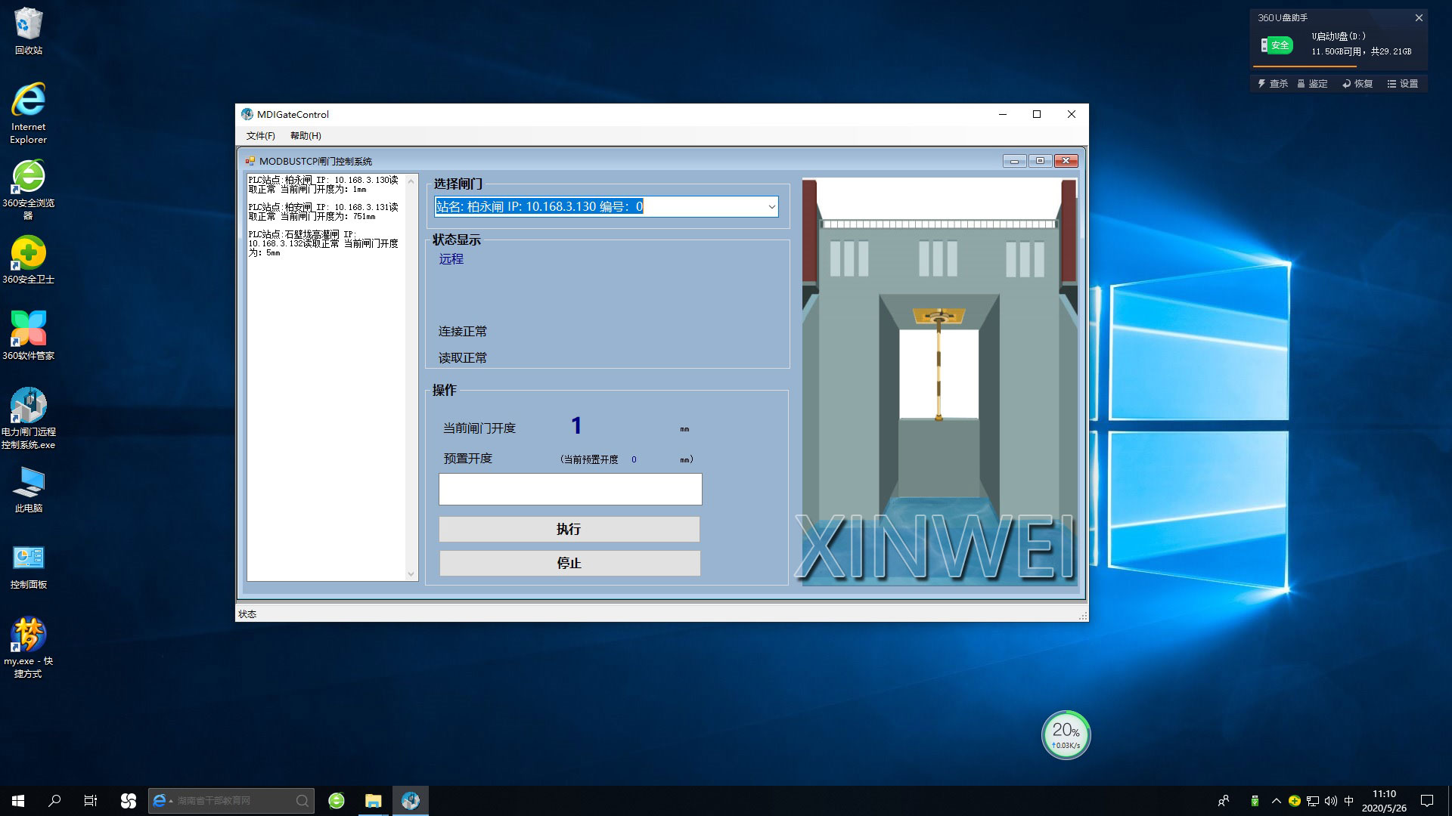This screenshot has height=816, width=1452.
Task: Switch to MDIGateControl taskbar button
Action: pyautogui.click(x=411, y=801)
